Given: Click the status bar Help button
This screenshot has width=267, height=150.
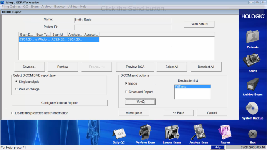Looking at the screenshot, I should click(x=217, y=147).
